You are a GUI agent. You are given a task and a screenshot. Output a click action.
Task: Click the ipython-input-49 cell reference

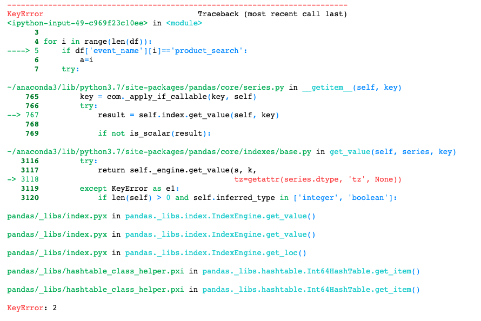click(x=77, y=23)
